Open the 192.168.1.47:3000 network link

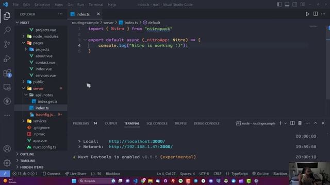[x=141, y=146]
